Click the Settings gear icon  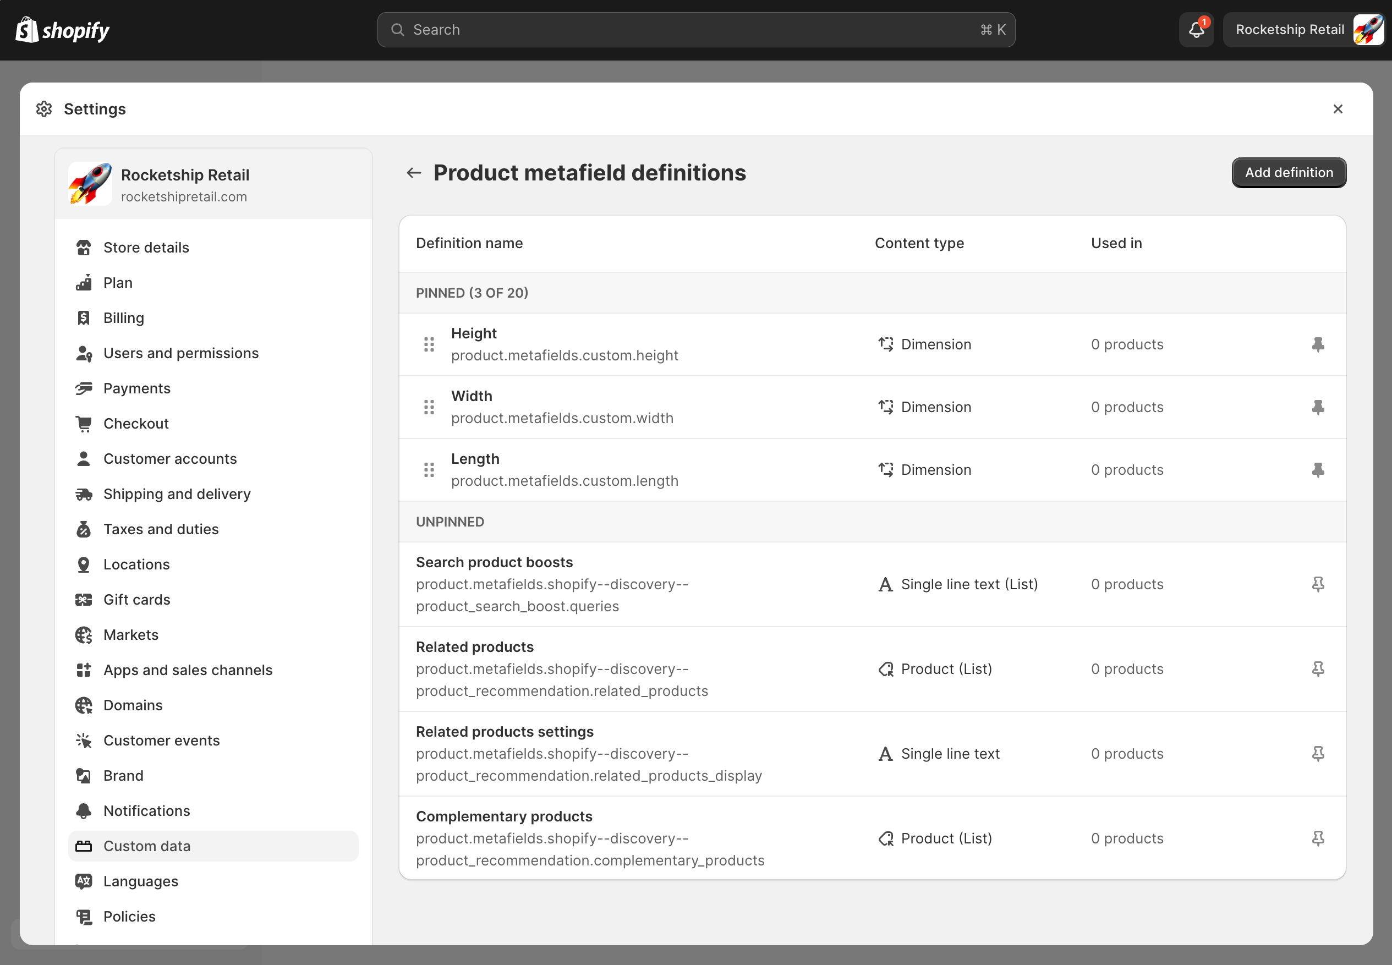pyautogui.click(x=44, y=109)
